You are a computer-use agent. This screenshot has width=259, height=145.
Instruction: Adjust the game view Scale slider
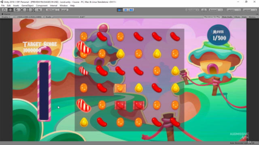point(66,17)
